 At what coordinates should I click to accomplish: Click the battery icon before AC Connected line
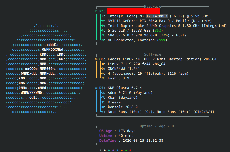pos(103,40)
